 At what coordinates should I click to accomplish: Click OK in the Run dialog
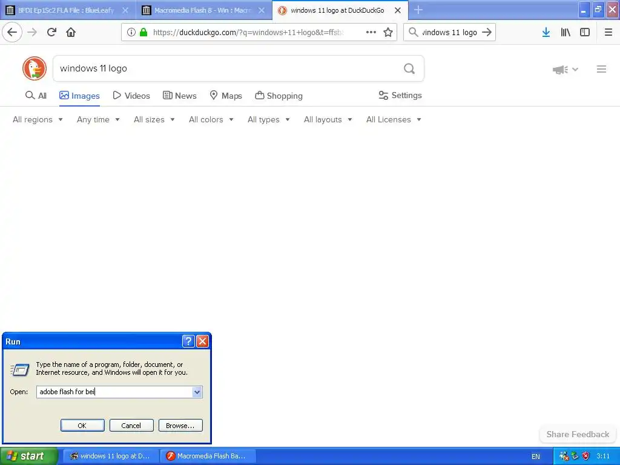click(82, 426)
